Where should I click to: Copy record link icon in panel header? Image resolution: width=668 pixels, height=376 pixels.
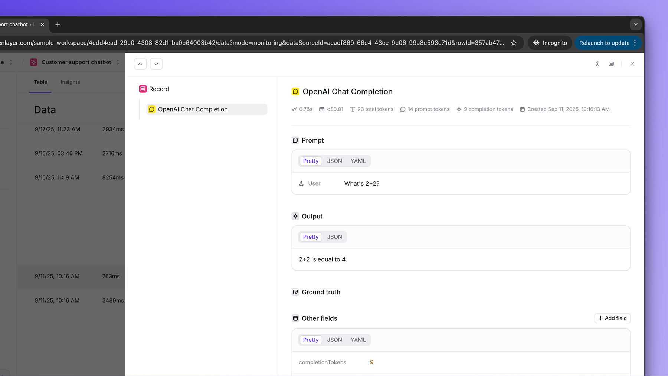[x=597, y=64]
